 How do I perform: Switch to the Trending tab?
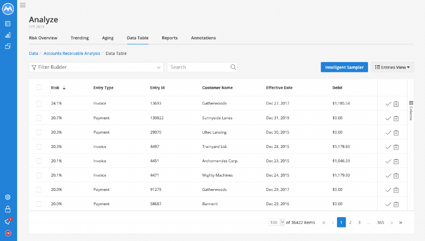(80, 38)
